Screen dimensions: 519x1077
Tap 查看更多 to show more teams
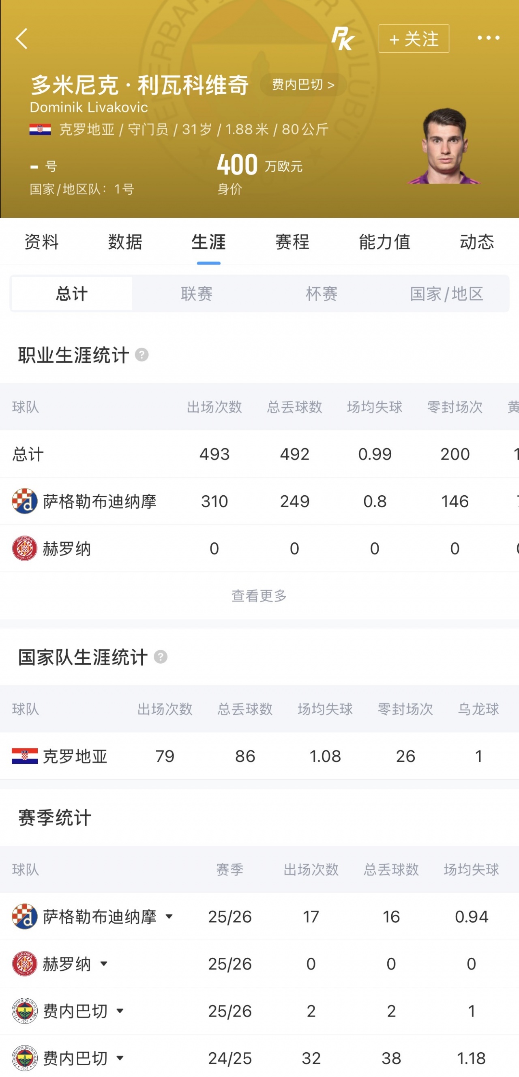[x=259, y=595]
